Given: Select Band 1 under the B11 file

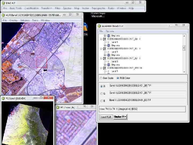Looking at the screenshot, I should click(114, 71).
